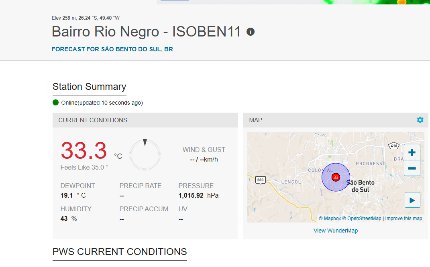Click the Current Conditions panel header
Image resolution: width=430 pixels, height=267 pixels.
145,120
